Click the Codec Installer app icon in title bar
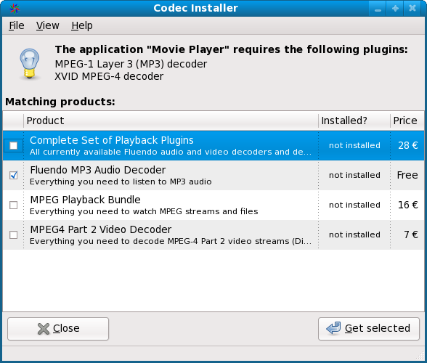Image resolution: width=427 pixels, height=363 pixels. [x=15, y=9]
